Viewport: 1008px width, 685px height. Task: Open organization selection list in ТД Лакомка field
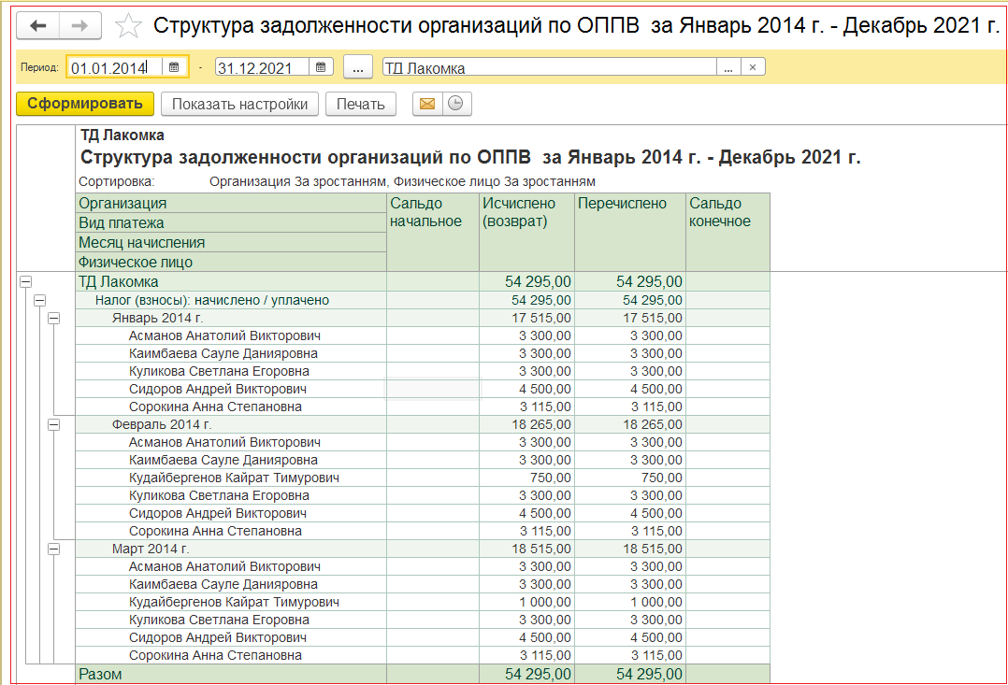tap(728, 67)
